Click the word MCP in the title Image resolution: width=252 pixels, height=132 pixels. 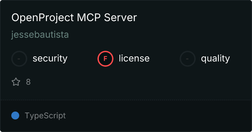(x=89, y=18)
